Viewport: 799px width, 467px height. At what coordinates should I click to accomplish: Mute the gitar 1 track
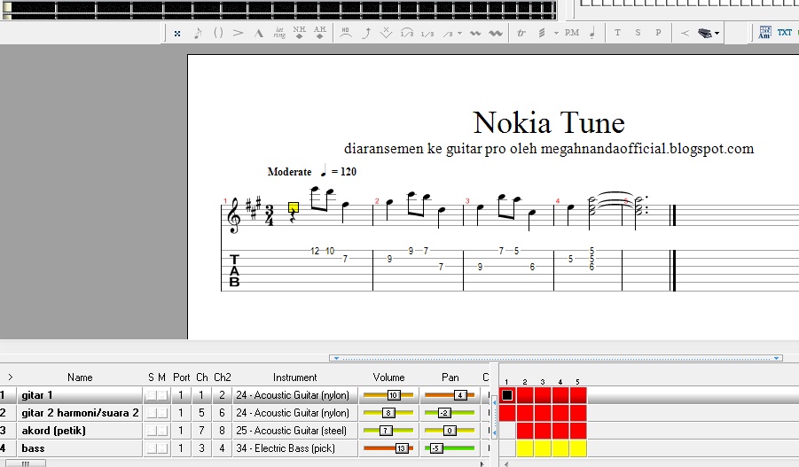tap(162, 395)
